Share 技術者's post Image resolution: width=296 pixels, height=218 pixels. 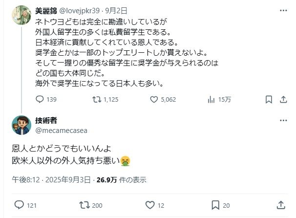coord(281,204)
